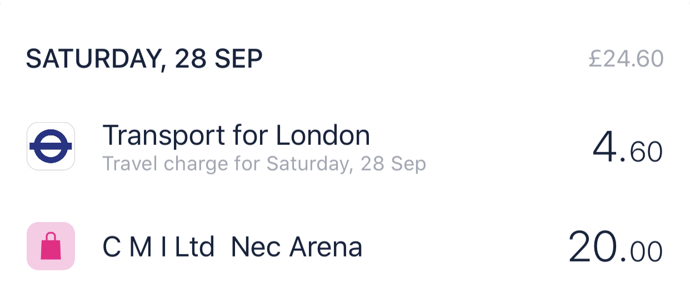Click the Travel charge for Saturday subtitle
Viewport: 690px width, 297px height.
click(x=264, y=164)
